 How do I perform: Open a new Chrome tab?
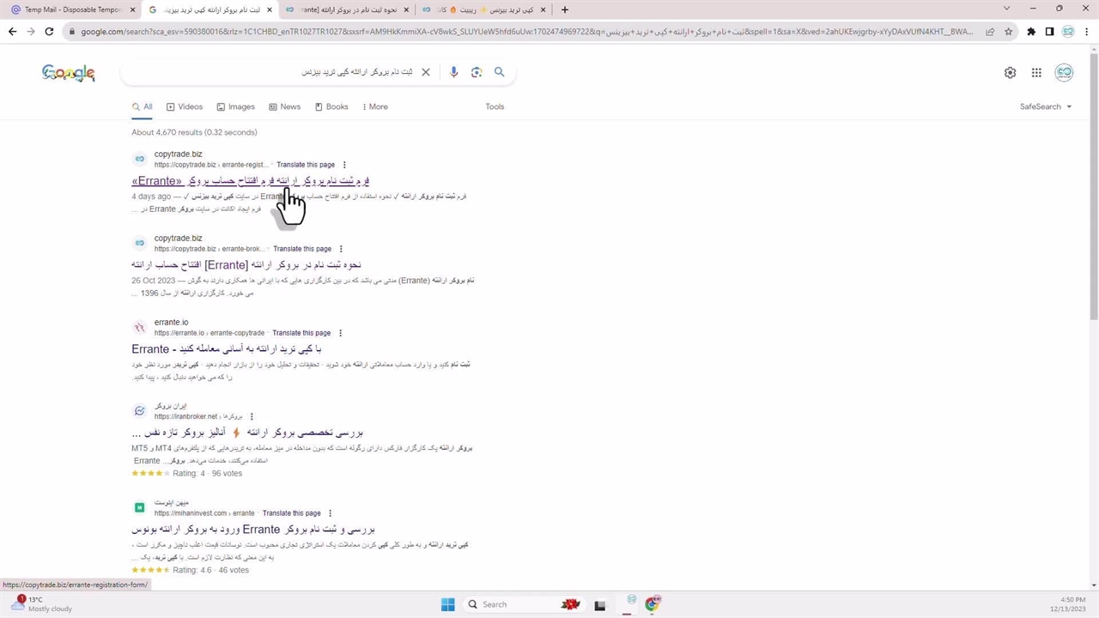[x=564, y=9]
